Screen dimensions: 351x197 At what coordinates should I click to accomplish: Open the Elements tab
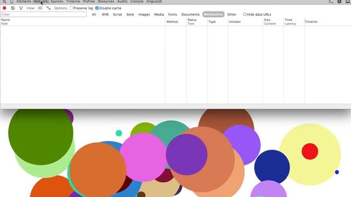[24, 2]
